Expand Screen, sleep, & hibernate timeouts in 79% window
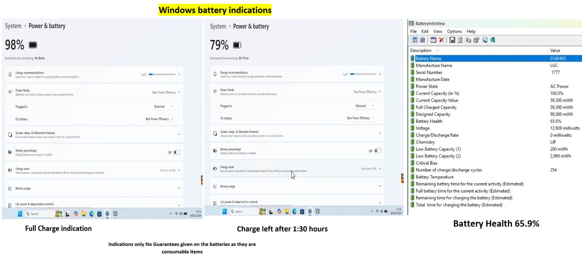Viewport: 582px width, 256px height. (x=379, y=133)
